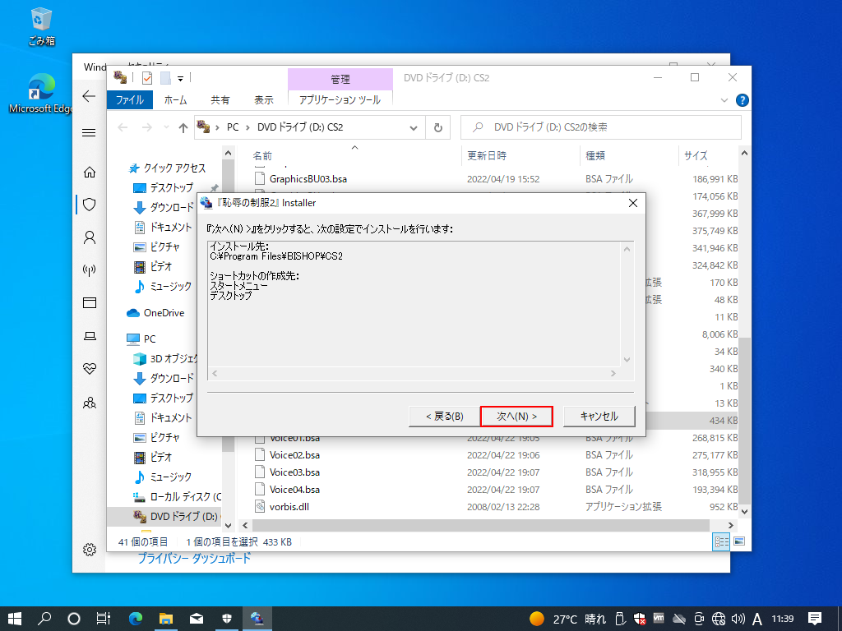
Task: Open app and browser control icon
Action: pyautogui.click(x=89, y=302)
